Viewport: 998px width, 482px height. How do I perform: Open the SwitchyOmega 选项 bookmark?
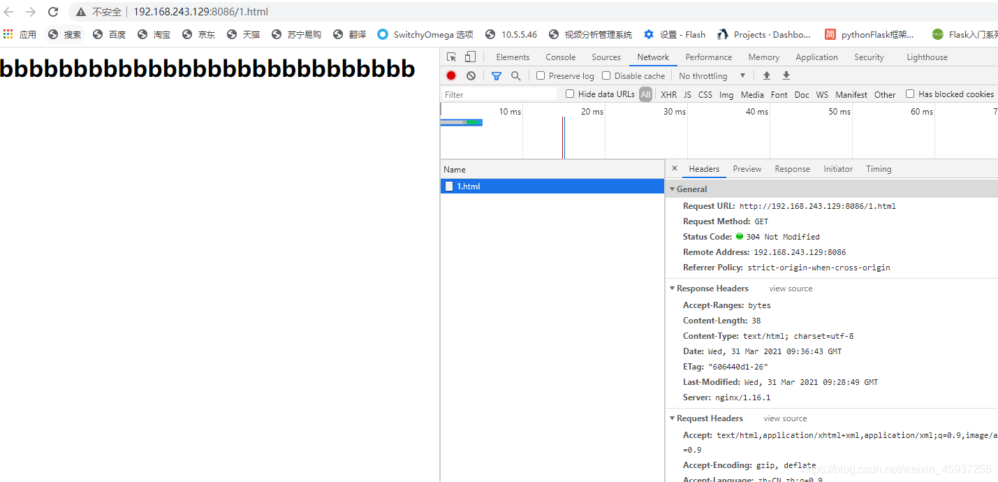point(425,34)
